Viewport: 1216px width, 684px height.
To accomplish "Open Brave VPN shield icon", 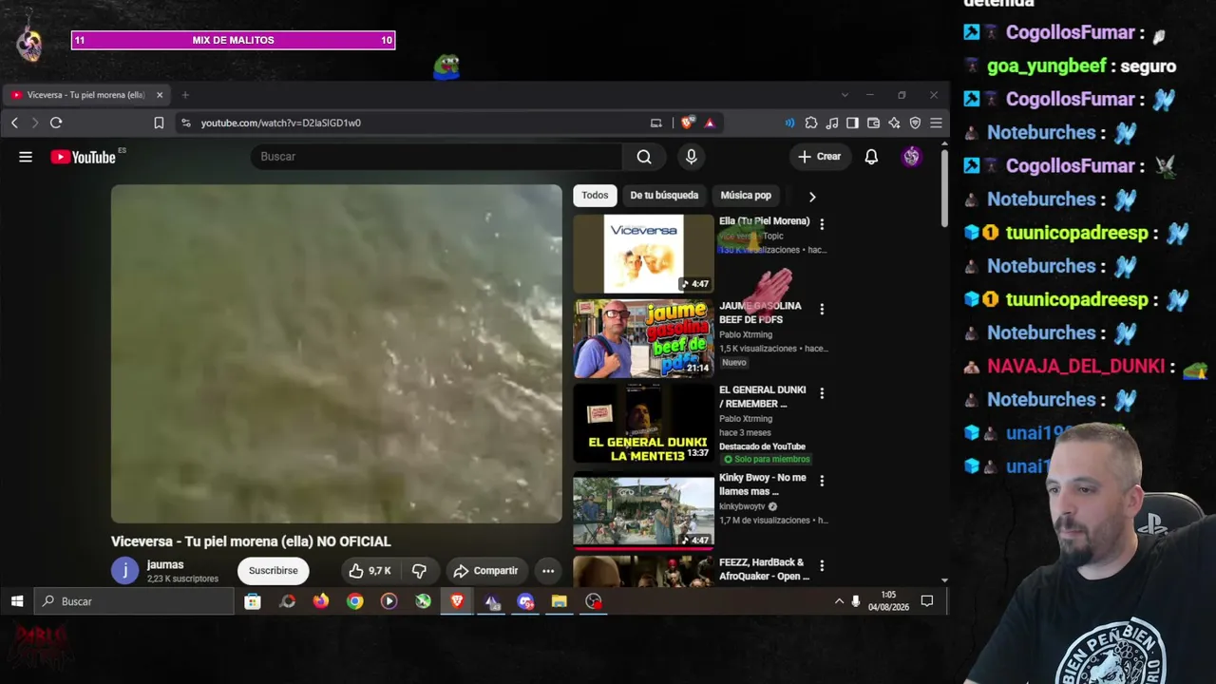I will [x=915, y=123].
